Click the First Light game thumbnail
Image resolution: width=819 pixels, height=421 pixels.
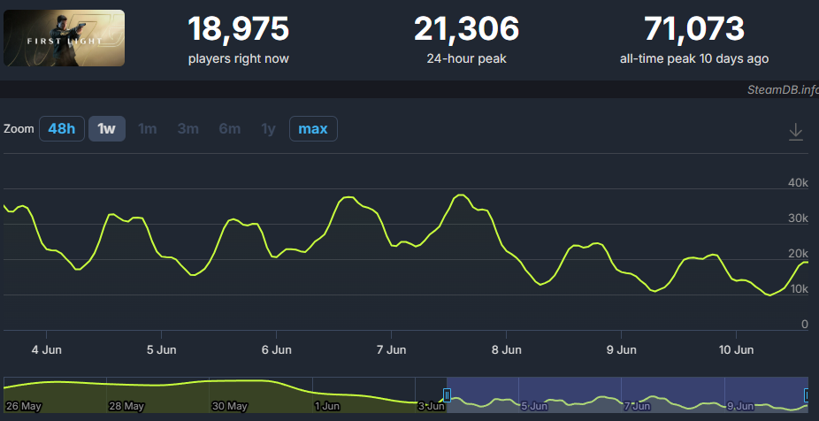pyautogui.click(x=65, y=38)
